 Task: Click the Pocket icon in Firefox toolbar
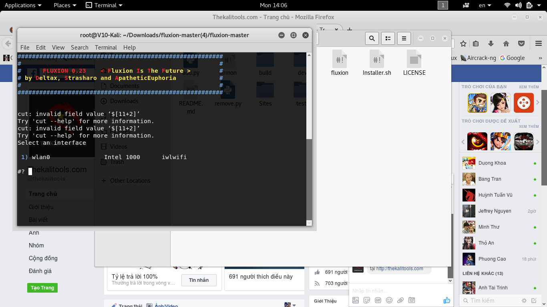click(x=521, y=44)
